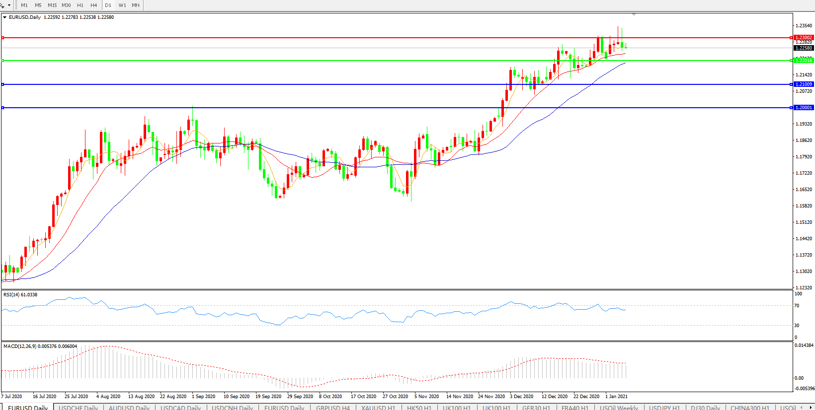
Task: Select the green 1.22016 line handle
Action: pyautogui.click(x=3, y=61)
